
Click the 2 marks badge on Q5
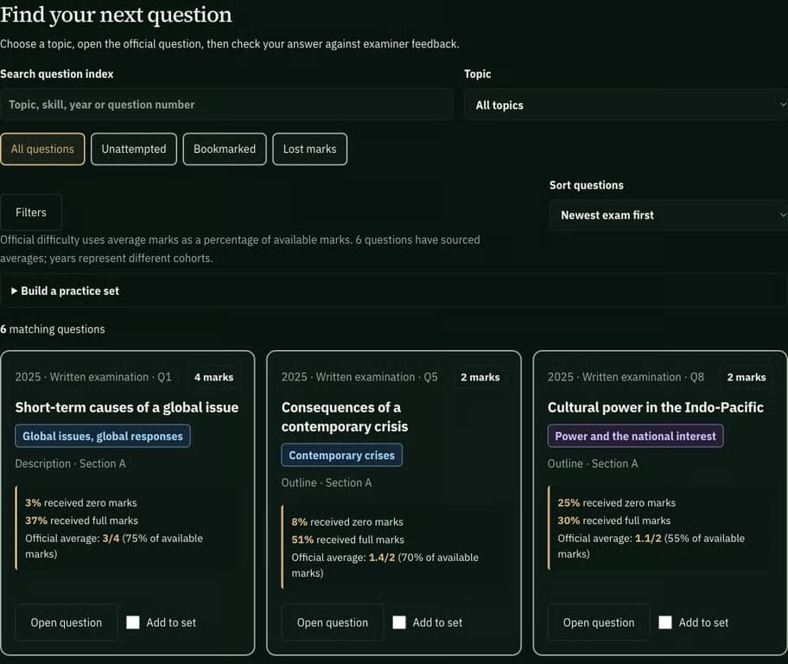pyautogui.click(x=480, y=377)
